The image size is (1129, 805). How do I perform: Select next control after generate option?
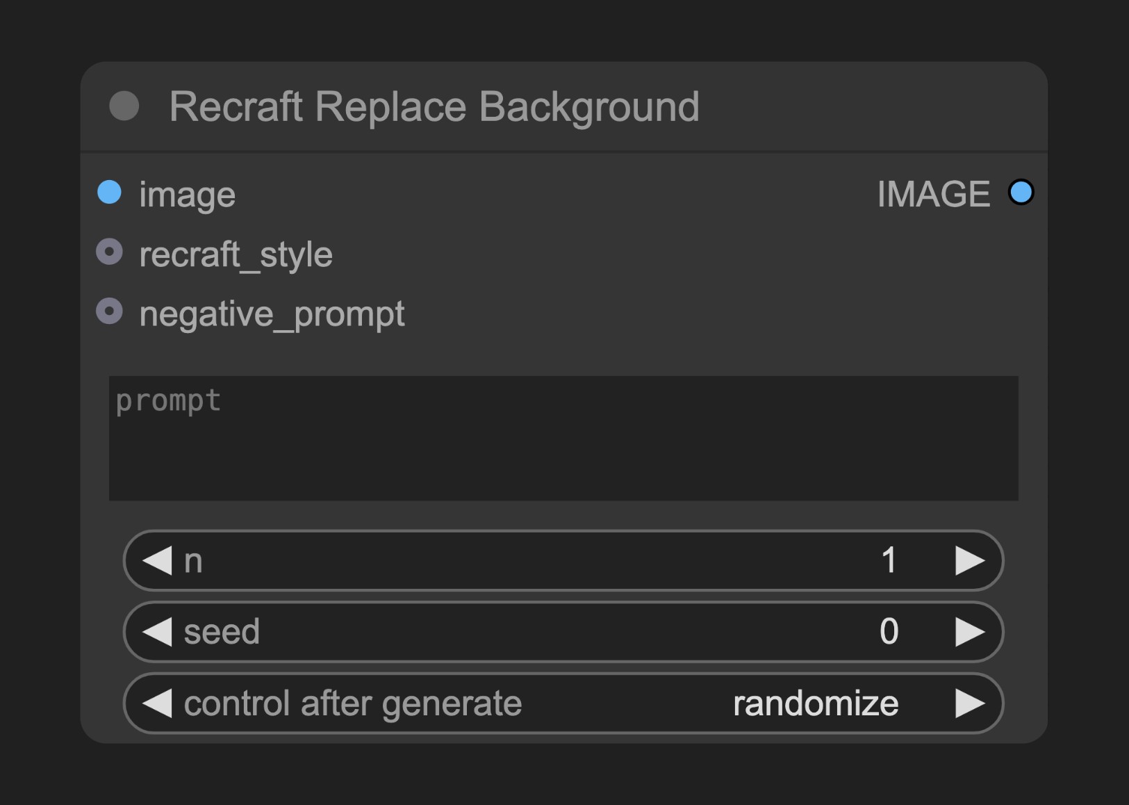coord(970,704)
